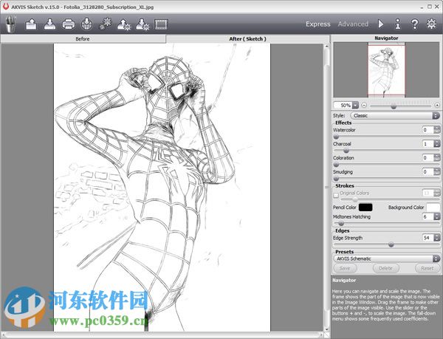Open the program info icon
Screen dimensions: 443x339
click(398, 24)
